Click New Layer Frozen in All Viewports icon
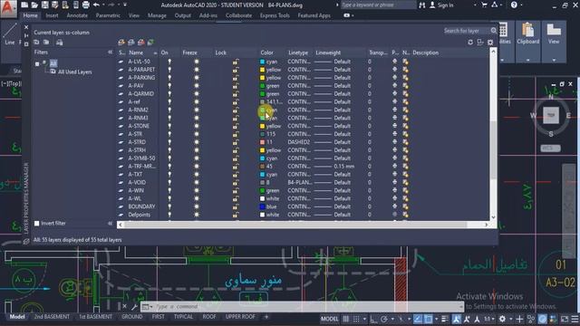This screenshot has width=580, height=326. [130, 43]
